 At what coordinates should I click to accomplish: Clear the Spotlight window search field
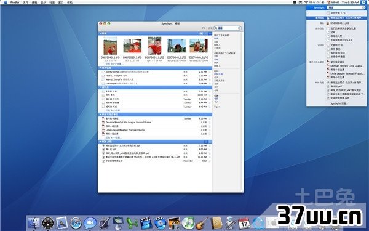point(239,28)
